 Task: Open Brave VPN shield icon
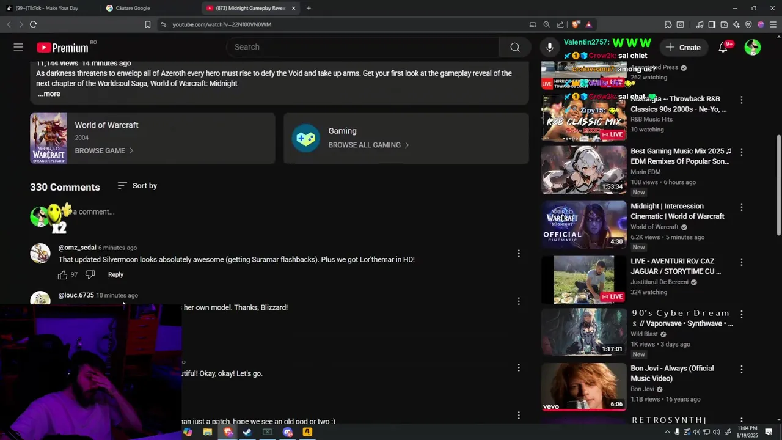(748, 24)
